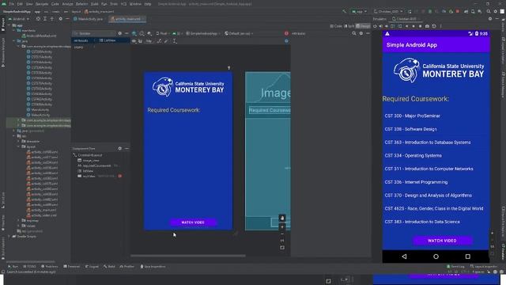506x285 pixels.
Task: Open the Android project view dropdown
Action: point(19,19)
